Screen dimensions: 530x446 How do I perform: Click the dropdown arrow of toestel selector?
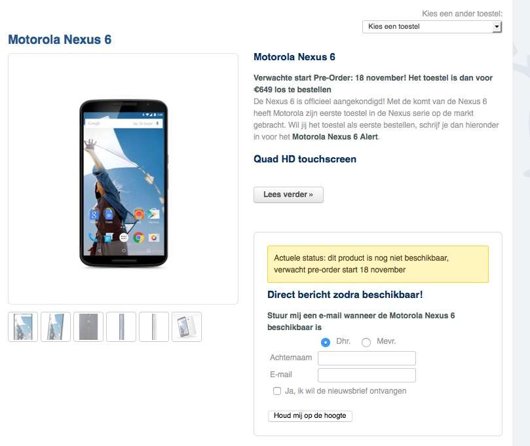[x=497, y=27]
